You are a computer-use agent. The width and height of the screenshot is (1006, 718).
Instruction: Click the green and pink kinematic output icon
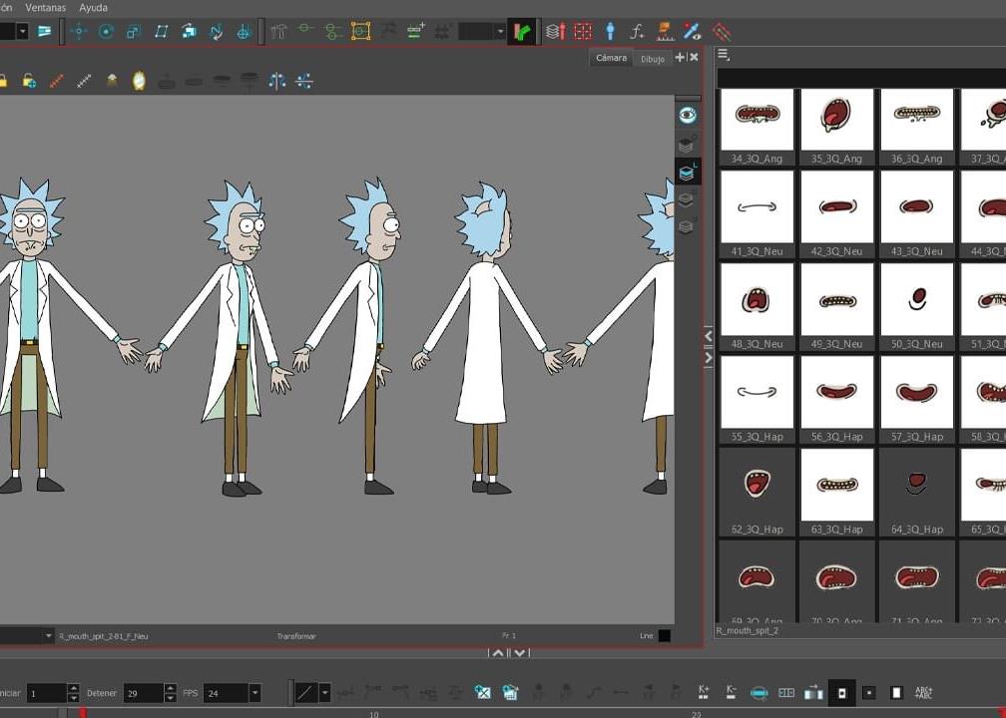point(522,32)
